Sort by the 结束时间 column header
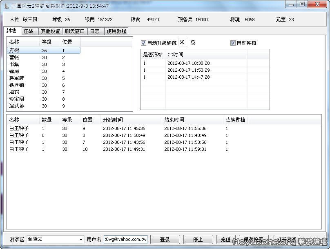 point(174,120)
